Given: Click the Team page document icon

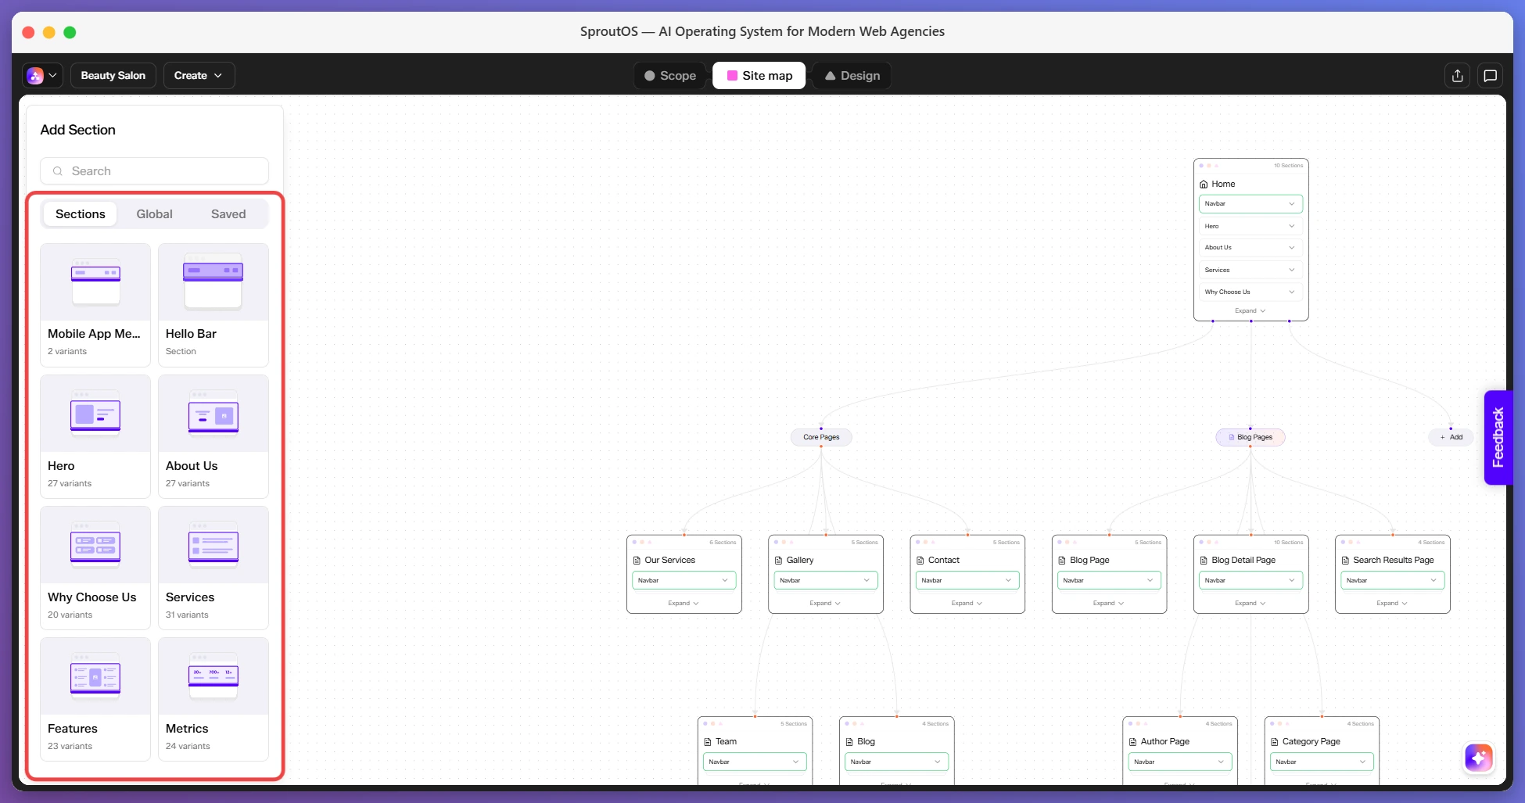Looking at the screenshot, I should pyautogui.click(x=707, y=742).
